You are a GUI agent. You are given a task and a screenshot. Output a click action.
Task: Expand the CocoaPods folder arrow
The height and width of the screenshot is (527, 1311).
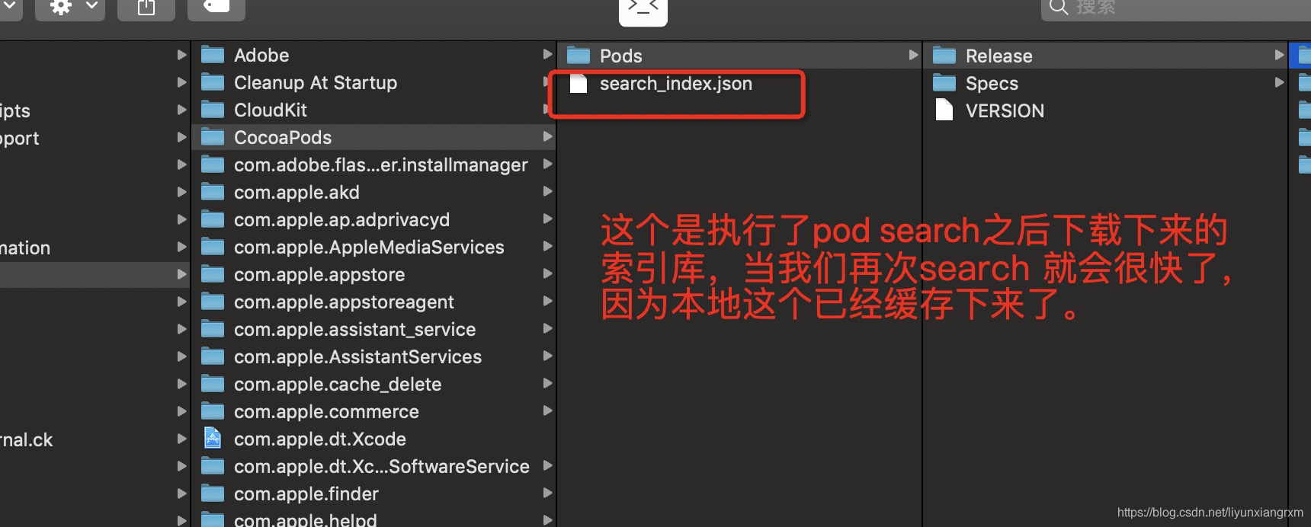pyautogui.click(x=547, y=137)
